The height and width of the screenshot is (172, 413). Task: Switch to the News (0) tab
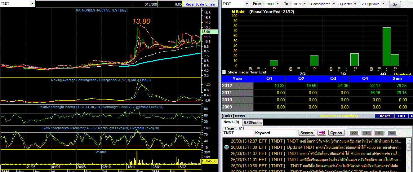[231, 122]
